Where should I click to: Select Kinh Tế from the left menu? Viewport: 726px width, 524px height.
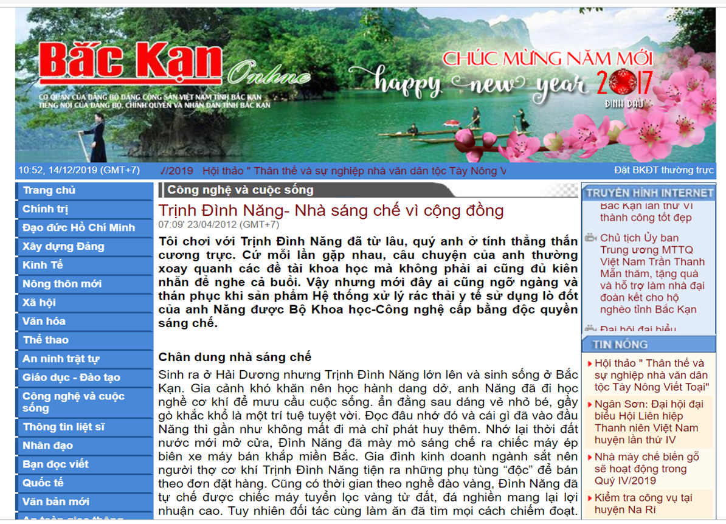click(43, 266)
